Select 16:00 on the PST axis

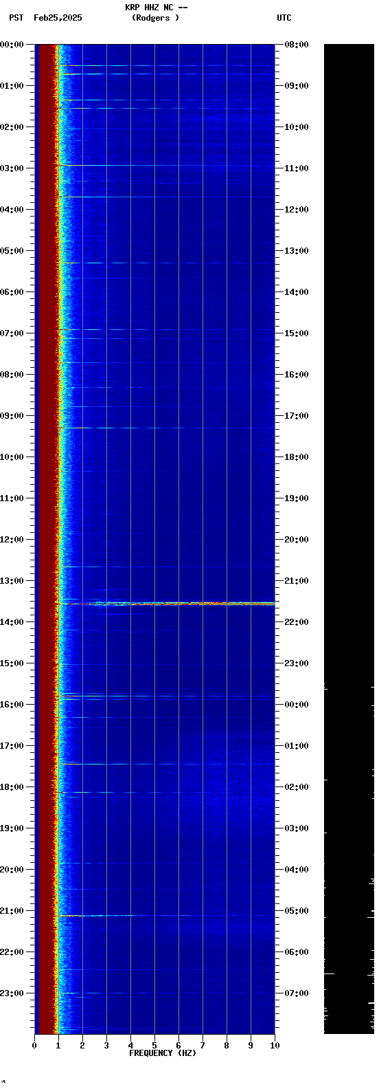coord(12,705)
